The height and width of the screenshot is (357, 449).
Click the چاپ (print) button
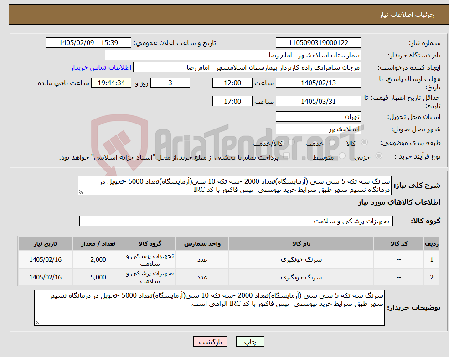[250, 341]
